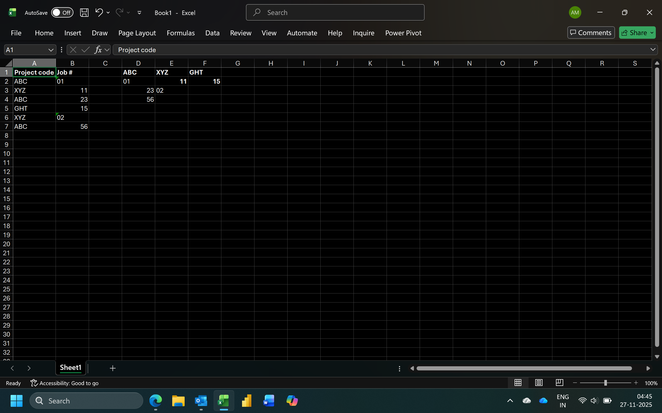Click the Sheet1 tab
662x413 pixels.
(71, 368)
